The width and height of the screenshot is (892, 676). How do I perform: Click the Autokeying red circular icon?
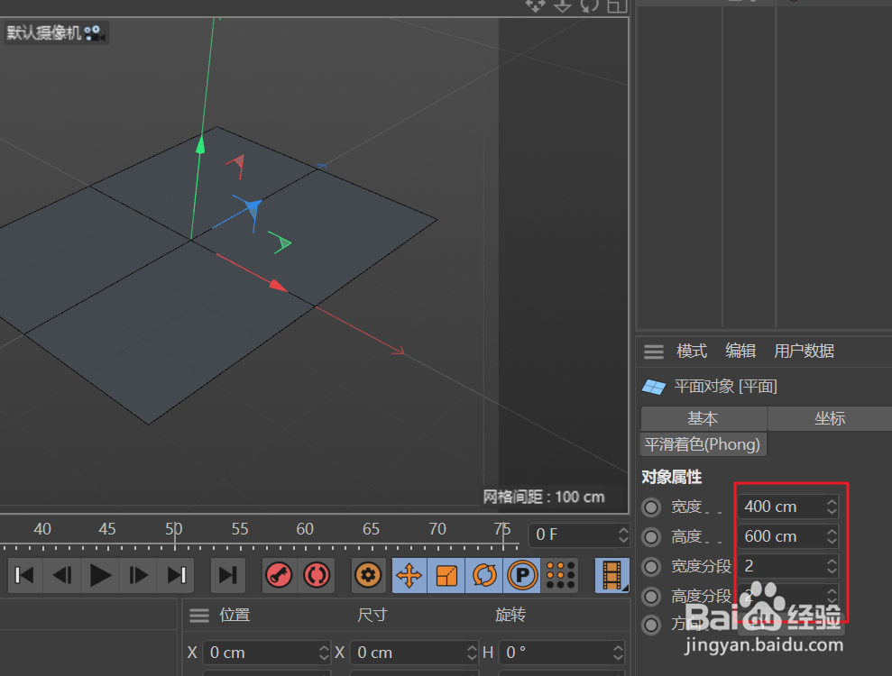pos(316,575)
